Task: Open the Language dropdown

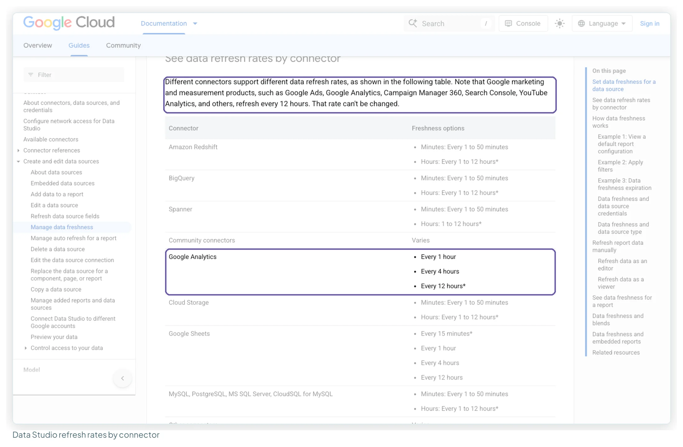Action: click(602, 23)
